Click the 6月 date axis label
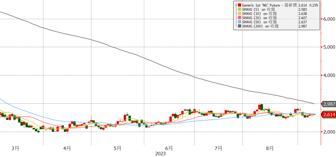 169,148
